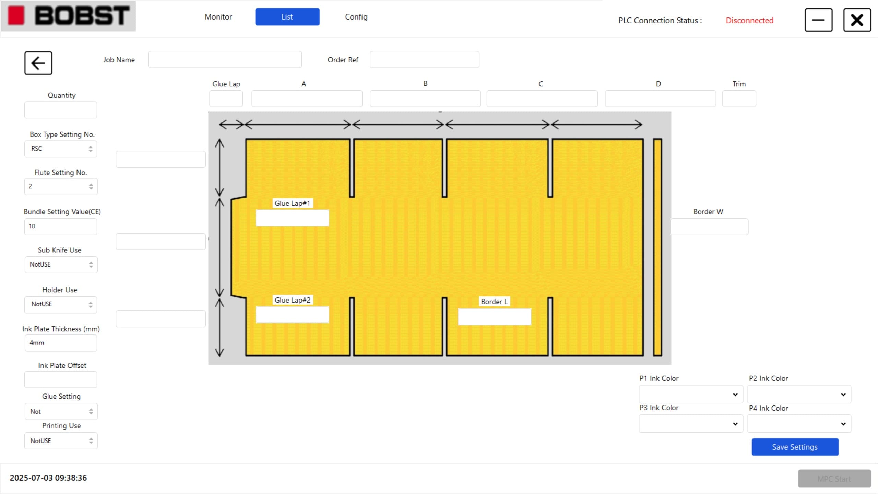Click the BOBST logo
Image resolution: width=878 pixels, height=494 pixels.
click(x=68, y=16)
